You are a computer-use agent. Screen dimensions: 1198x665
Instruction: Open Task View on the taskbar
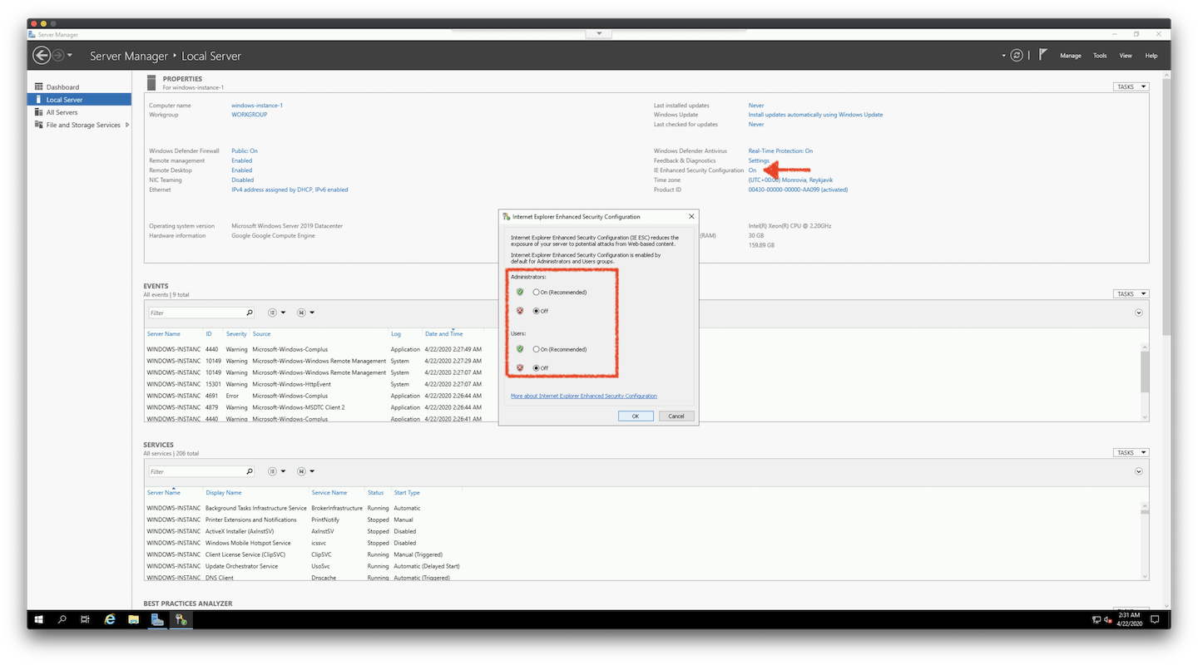point(86,620)
